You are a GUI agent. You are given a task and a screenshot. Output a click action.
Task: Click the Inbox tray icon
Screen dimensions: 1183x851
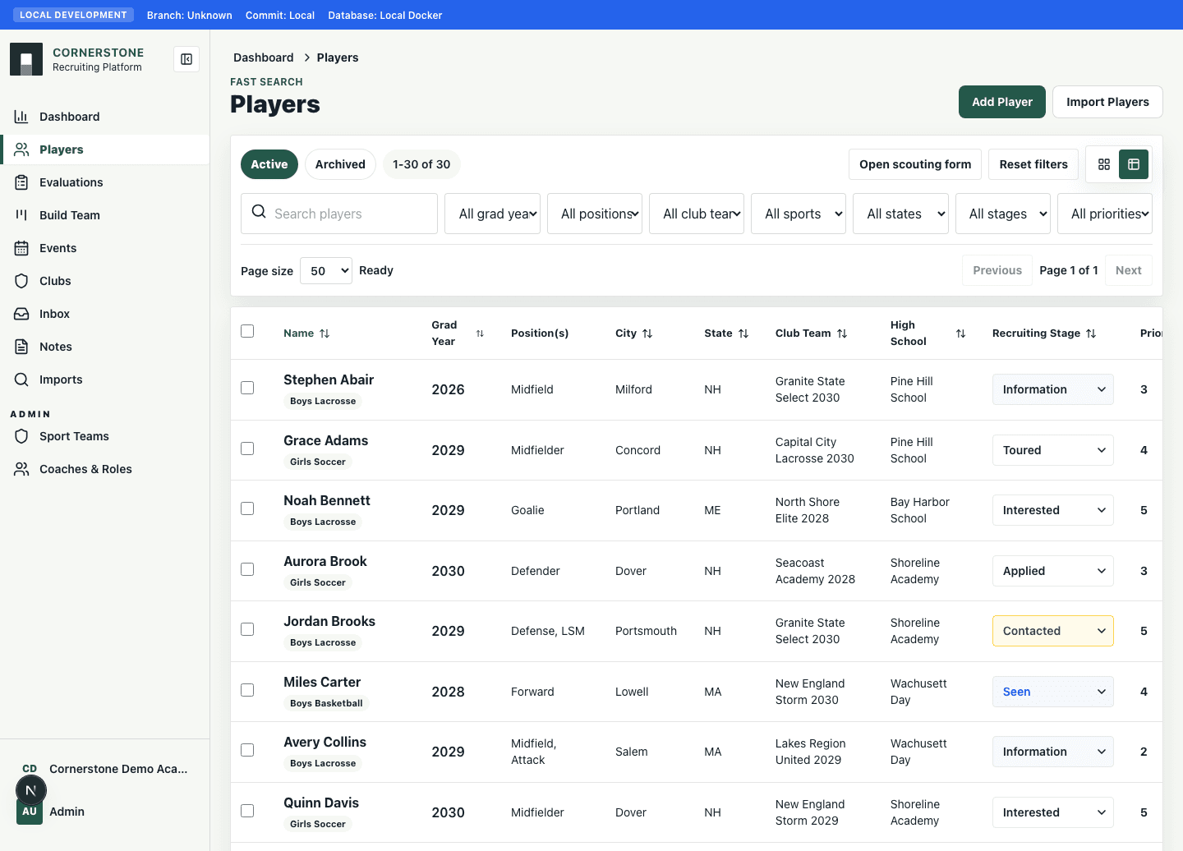(x=21, y=314)
